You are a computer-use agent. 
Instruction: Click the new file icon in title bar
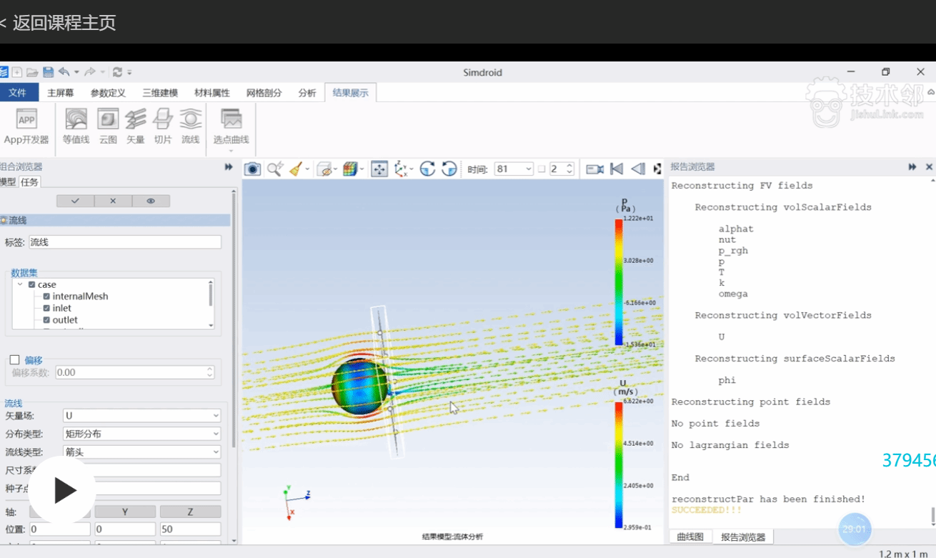[x=16, y=72]
